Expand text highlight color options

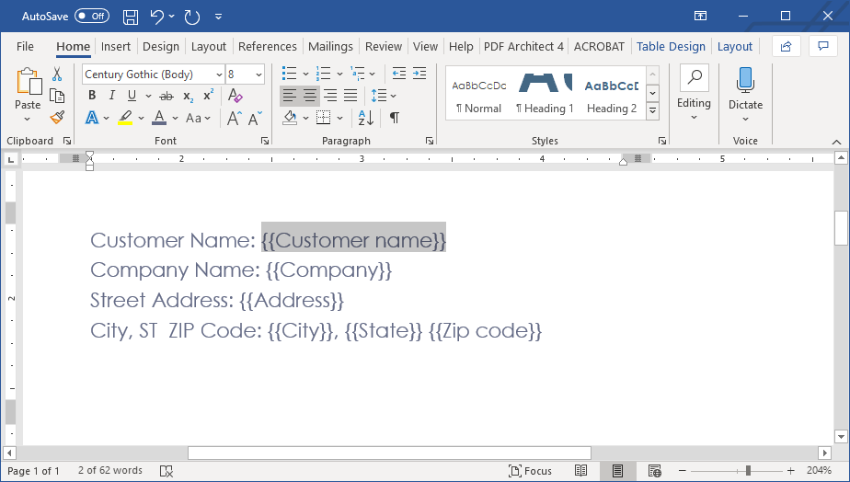coord(141,118)
